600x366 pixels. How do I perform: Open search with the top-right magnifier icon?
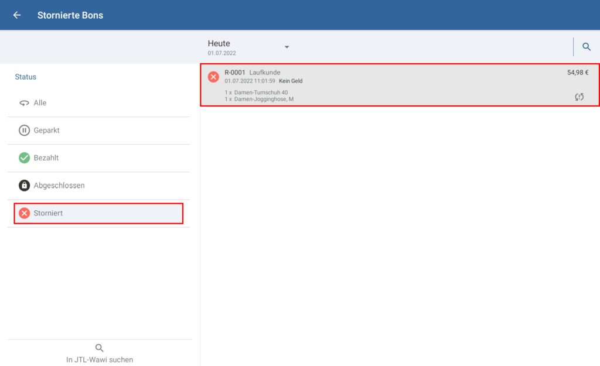(x=586, y=47)
